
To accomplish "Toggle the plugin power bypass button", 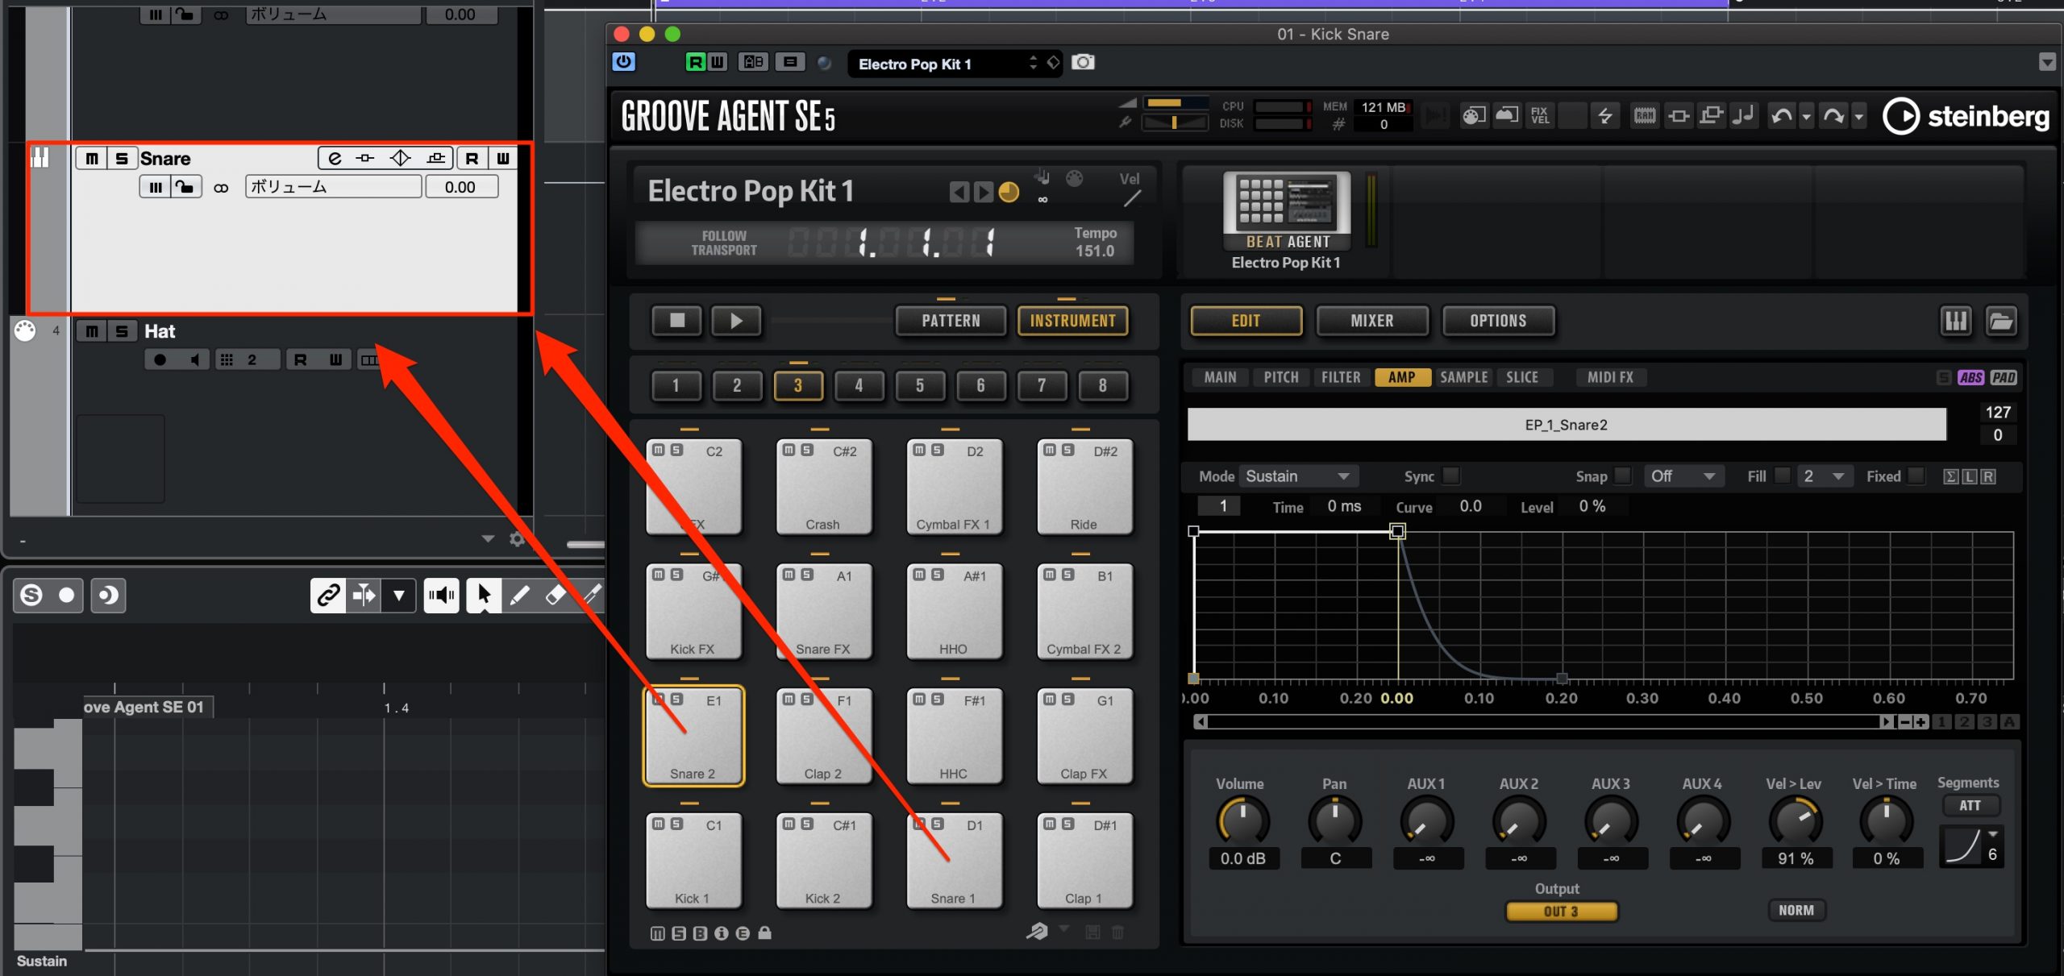I will (623, 62).
